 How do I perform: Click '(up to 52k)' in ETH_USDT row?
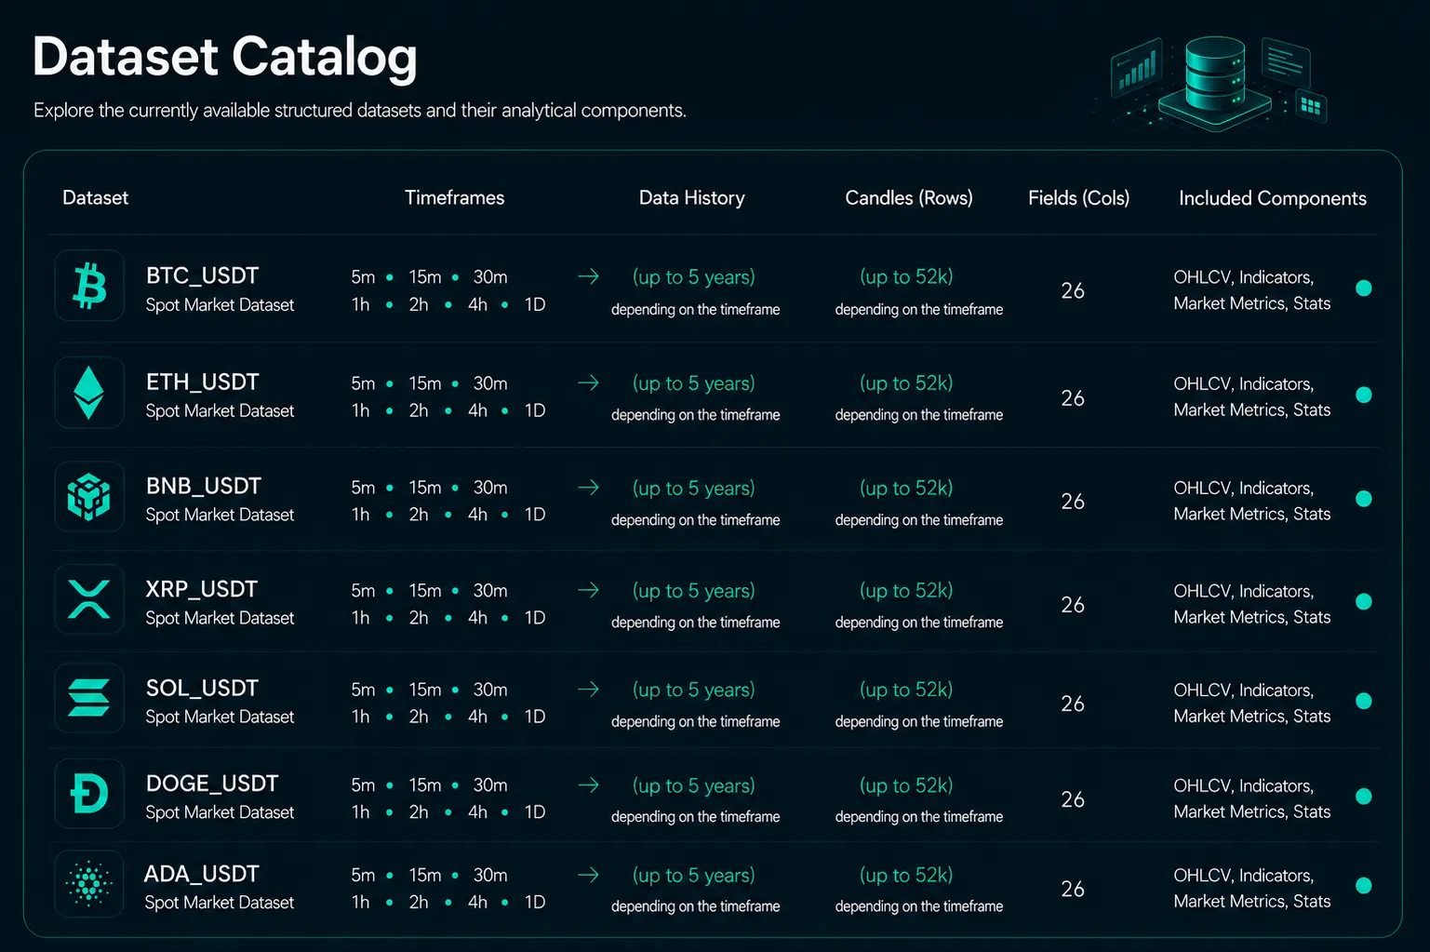[906, 383]
